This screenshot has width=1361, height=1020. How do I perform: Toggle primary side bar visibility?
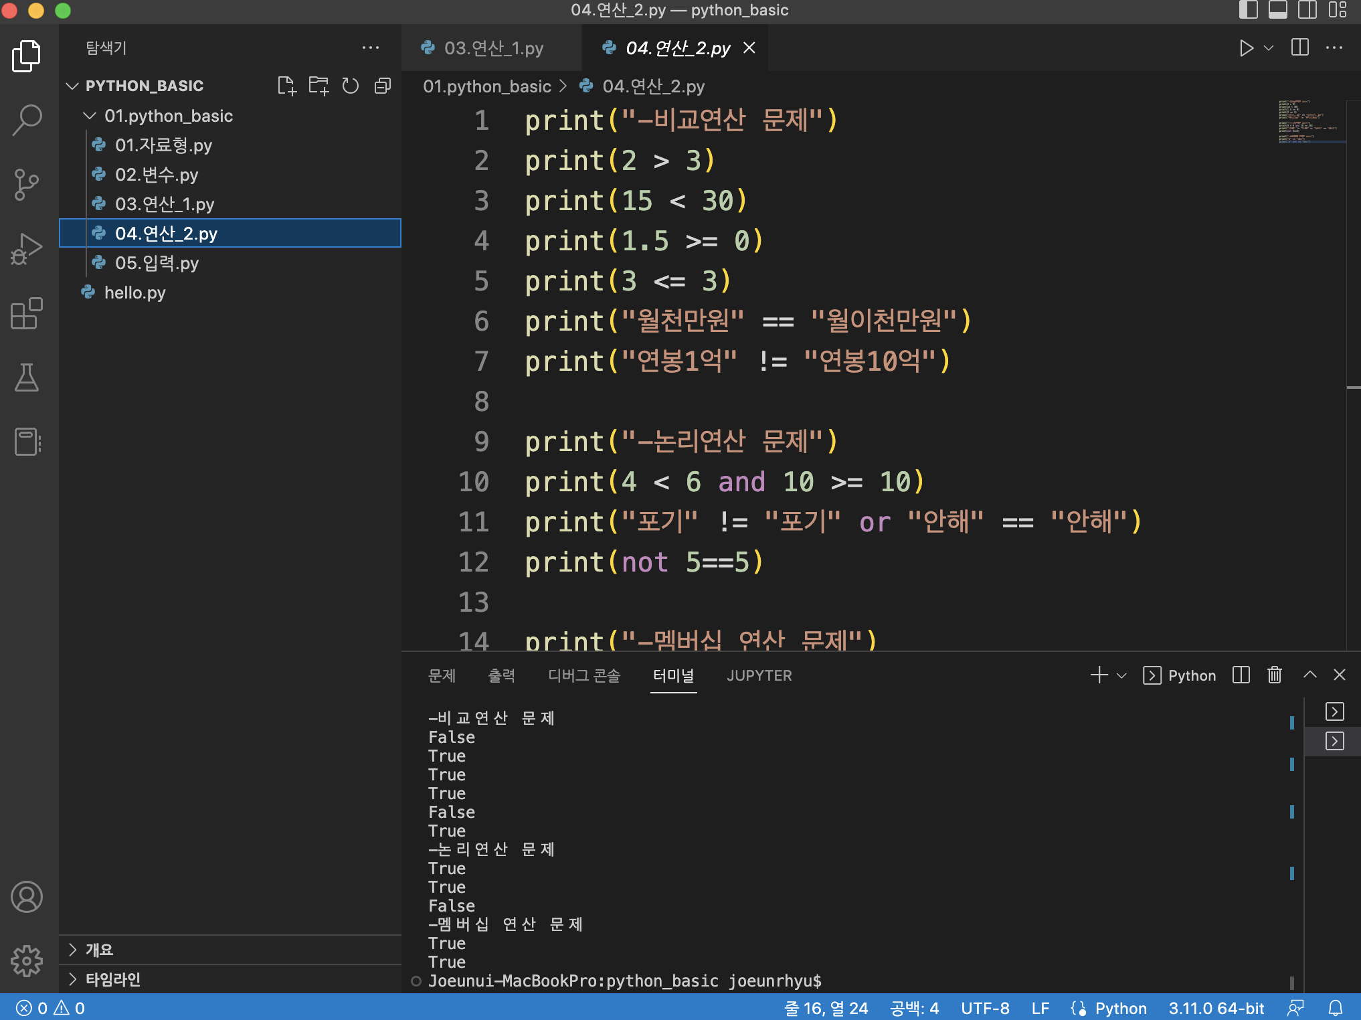(x=1249, y=10)
